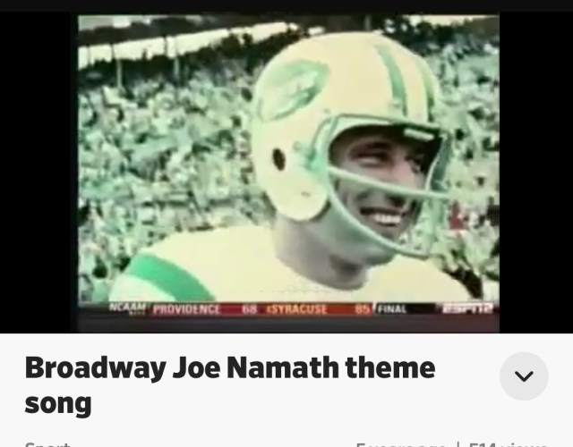Click the '5 years ago' upload date
The image size is (573, 447).
click(400, 445)
